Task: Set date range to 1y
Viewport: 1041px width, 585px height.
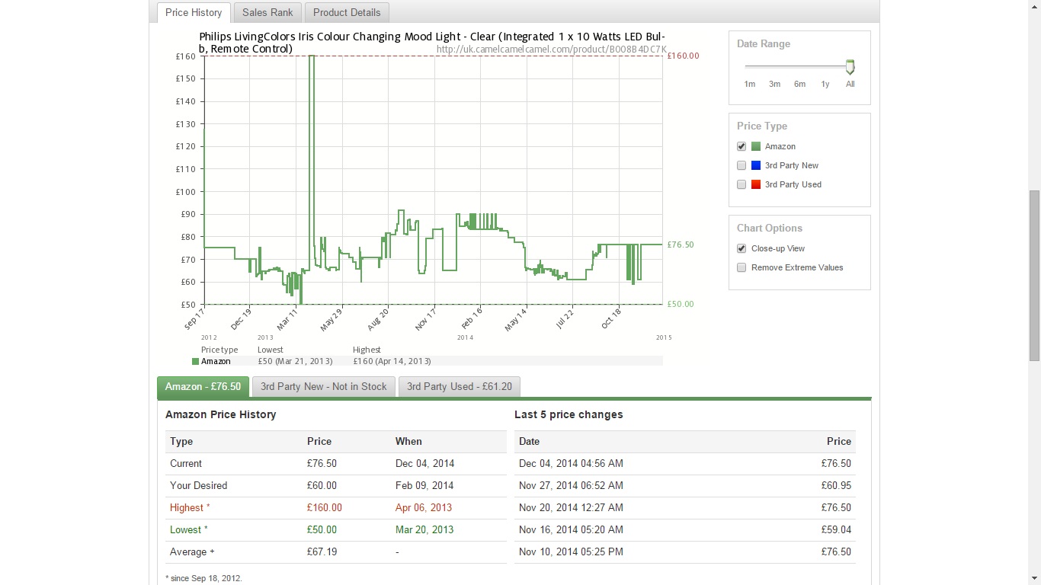Action: coord(825,84)
